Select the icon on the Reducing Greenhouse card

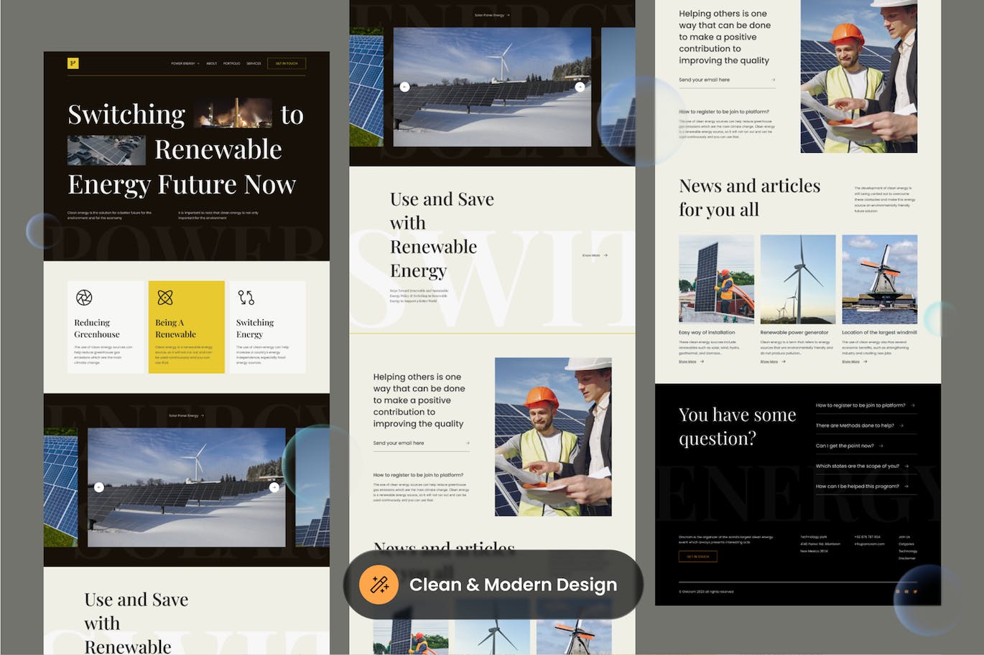(x=85, y=298)
